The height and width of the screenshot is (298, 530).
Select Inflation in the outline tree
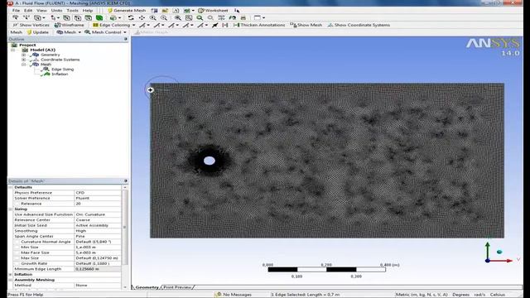60,74
